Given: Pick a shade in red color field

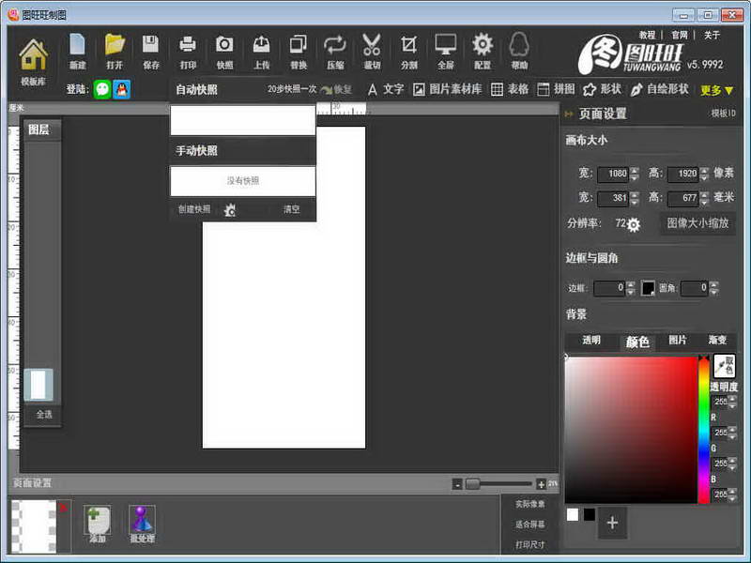Looking at the screenshot, I should 631,430.
